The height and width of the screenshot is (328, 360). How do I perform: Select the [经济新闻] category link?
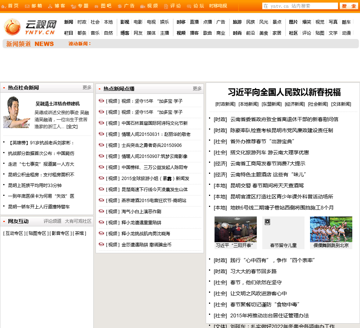295,104
